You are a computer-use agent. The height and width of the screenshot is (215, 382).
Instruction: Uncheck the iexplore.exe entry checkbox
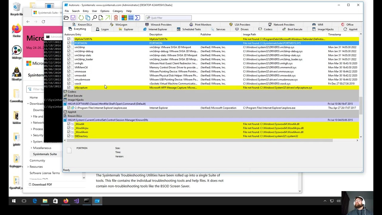click(69, 108)
